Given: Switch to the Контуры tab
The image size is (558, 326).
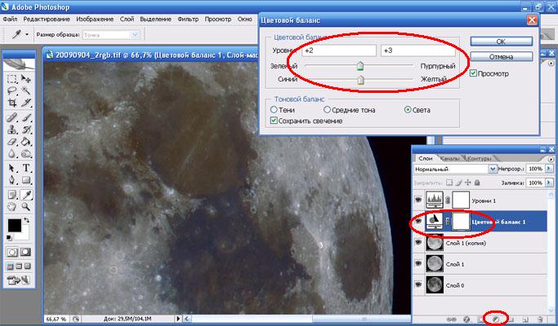Looking at the screenshot, I should click(x=479, y=158).
